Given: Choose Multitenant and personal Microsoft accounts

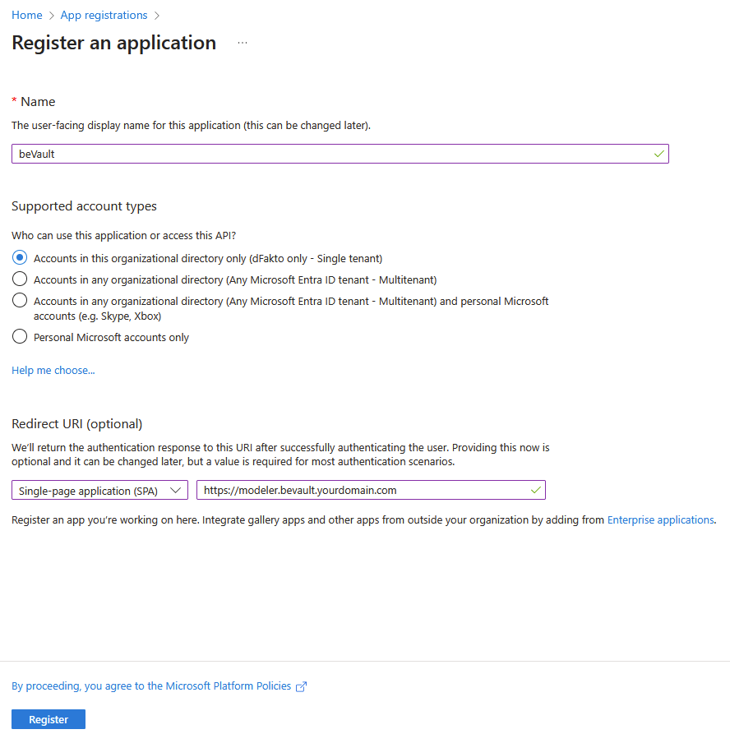Looking at the screenshot, I should 21,301.
